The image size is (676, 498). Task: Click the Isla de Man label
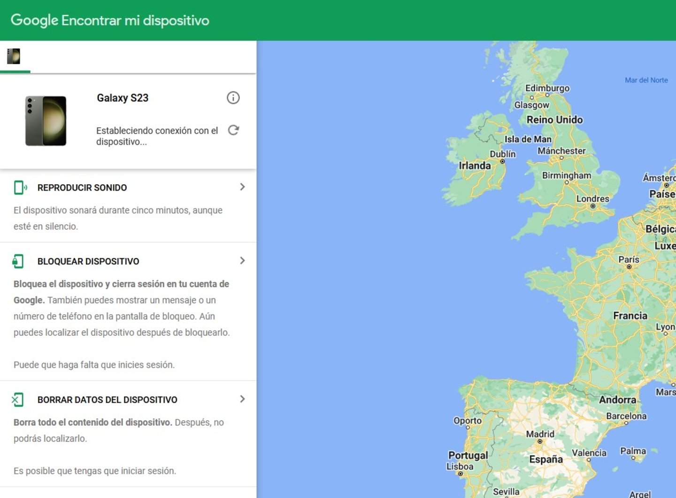(x=528, y=139)
